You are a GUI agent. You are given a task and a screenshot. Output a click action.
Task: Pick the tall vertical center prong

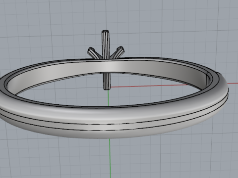pos(106,45)
